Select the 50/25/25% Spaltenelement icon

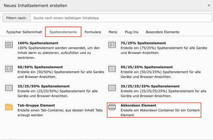[112, 69]
